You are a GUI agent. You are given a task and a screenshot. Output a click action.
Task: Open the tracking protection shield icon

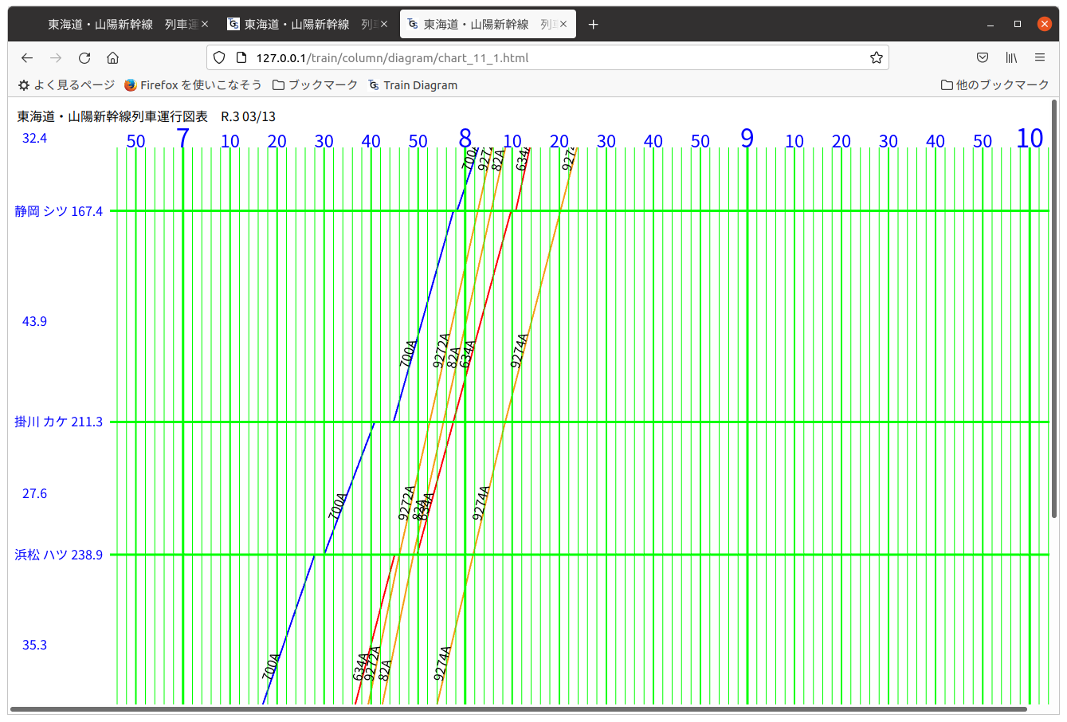(x=219, y=57)
